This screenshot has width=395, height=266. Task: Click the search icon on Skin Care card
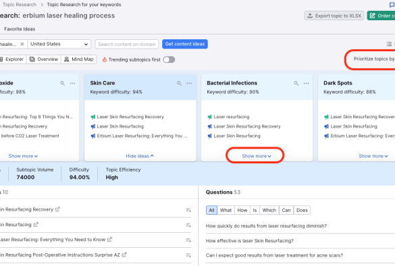179,83
